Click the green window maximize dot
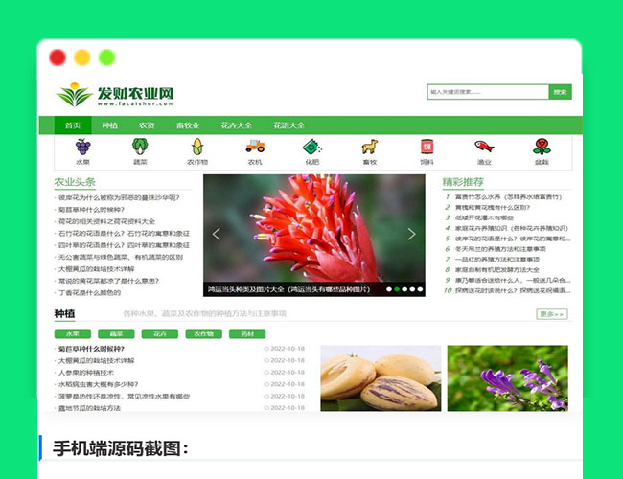The width and height of the screenshot is (623, 479). point(107,57)
